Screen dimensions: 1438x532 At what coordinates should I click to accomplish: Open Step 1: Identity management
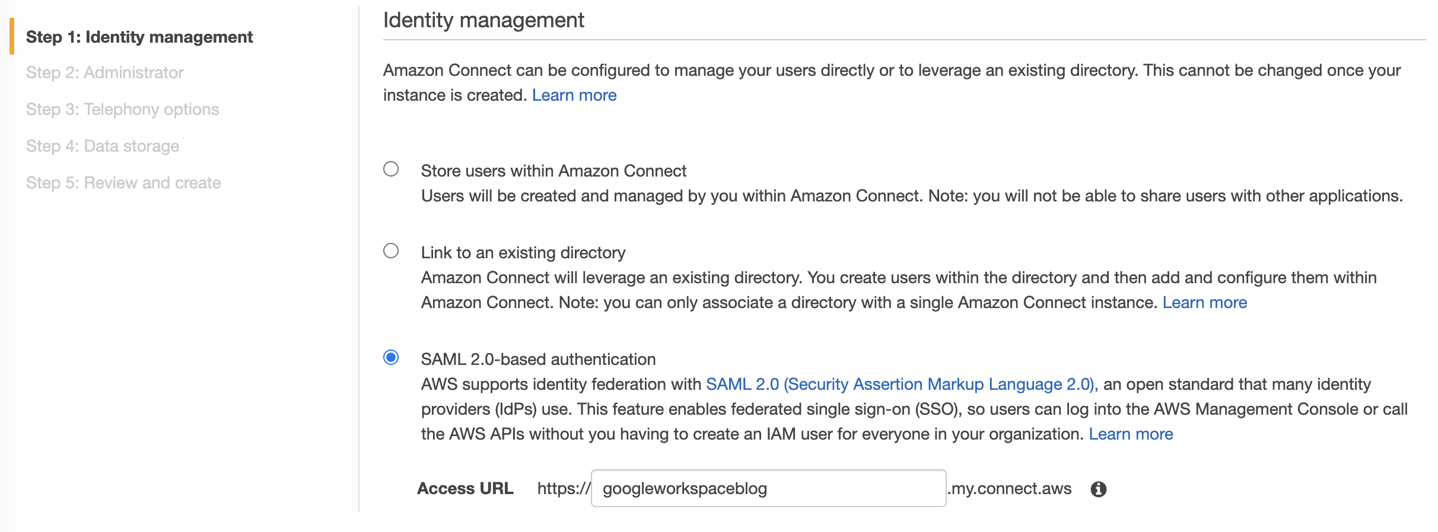point(139,37)
